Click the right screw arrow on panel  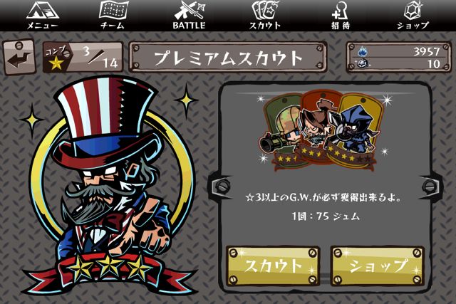430,186
